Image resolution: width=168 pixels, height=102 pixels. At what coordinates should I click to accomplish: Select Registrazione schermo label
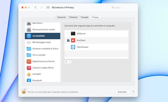(44, 61)
